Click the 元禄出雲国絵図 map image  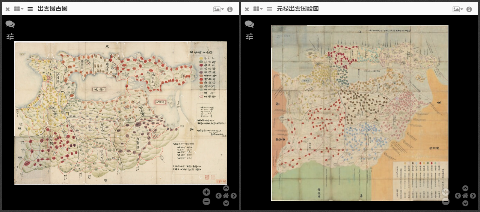(x=360, y=113)
